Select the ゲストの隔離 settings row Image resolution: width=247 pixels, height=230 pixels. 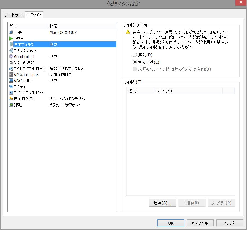(x=62, y=62)
